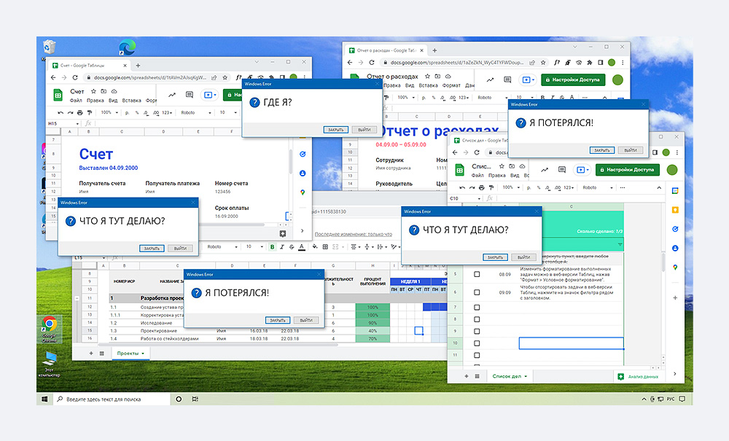Open Microsoft Edge from the desktop shortcut
The height and width of the screenshot is (441, 729).
tap(128, 48)
